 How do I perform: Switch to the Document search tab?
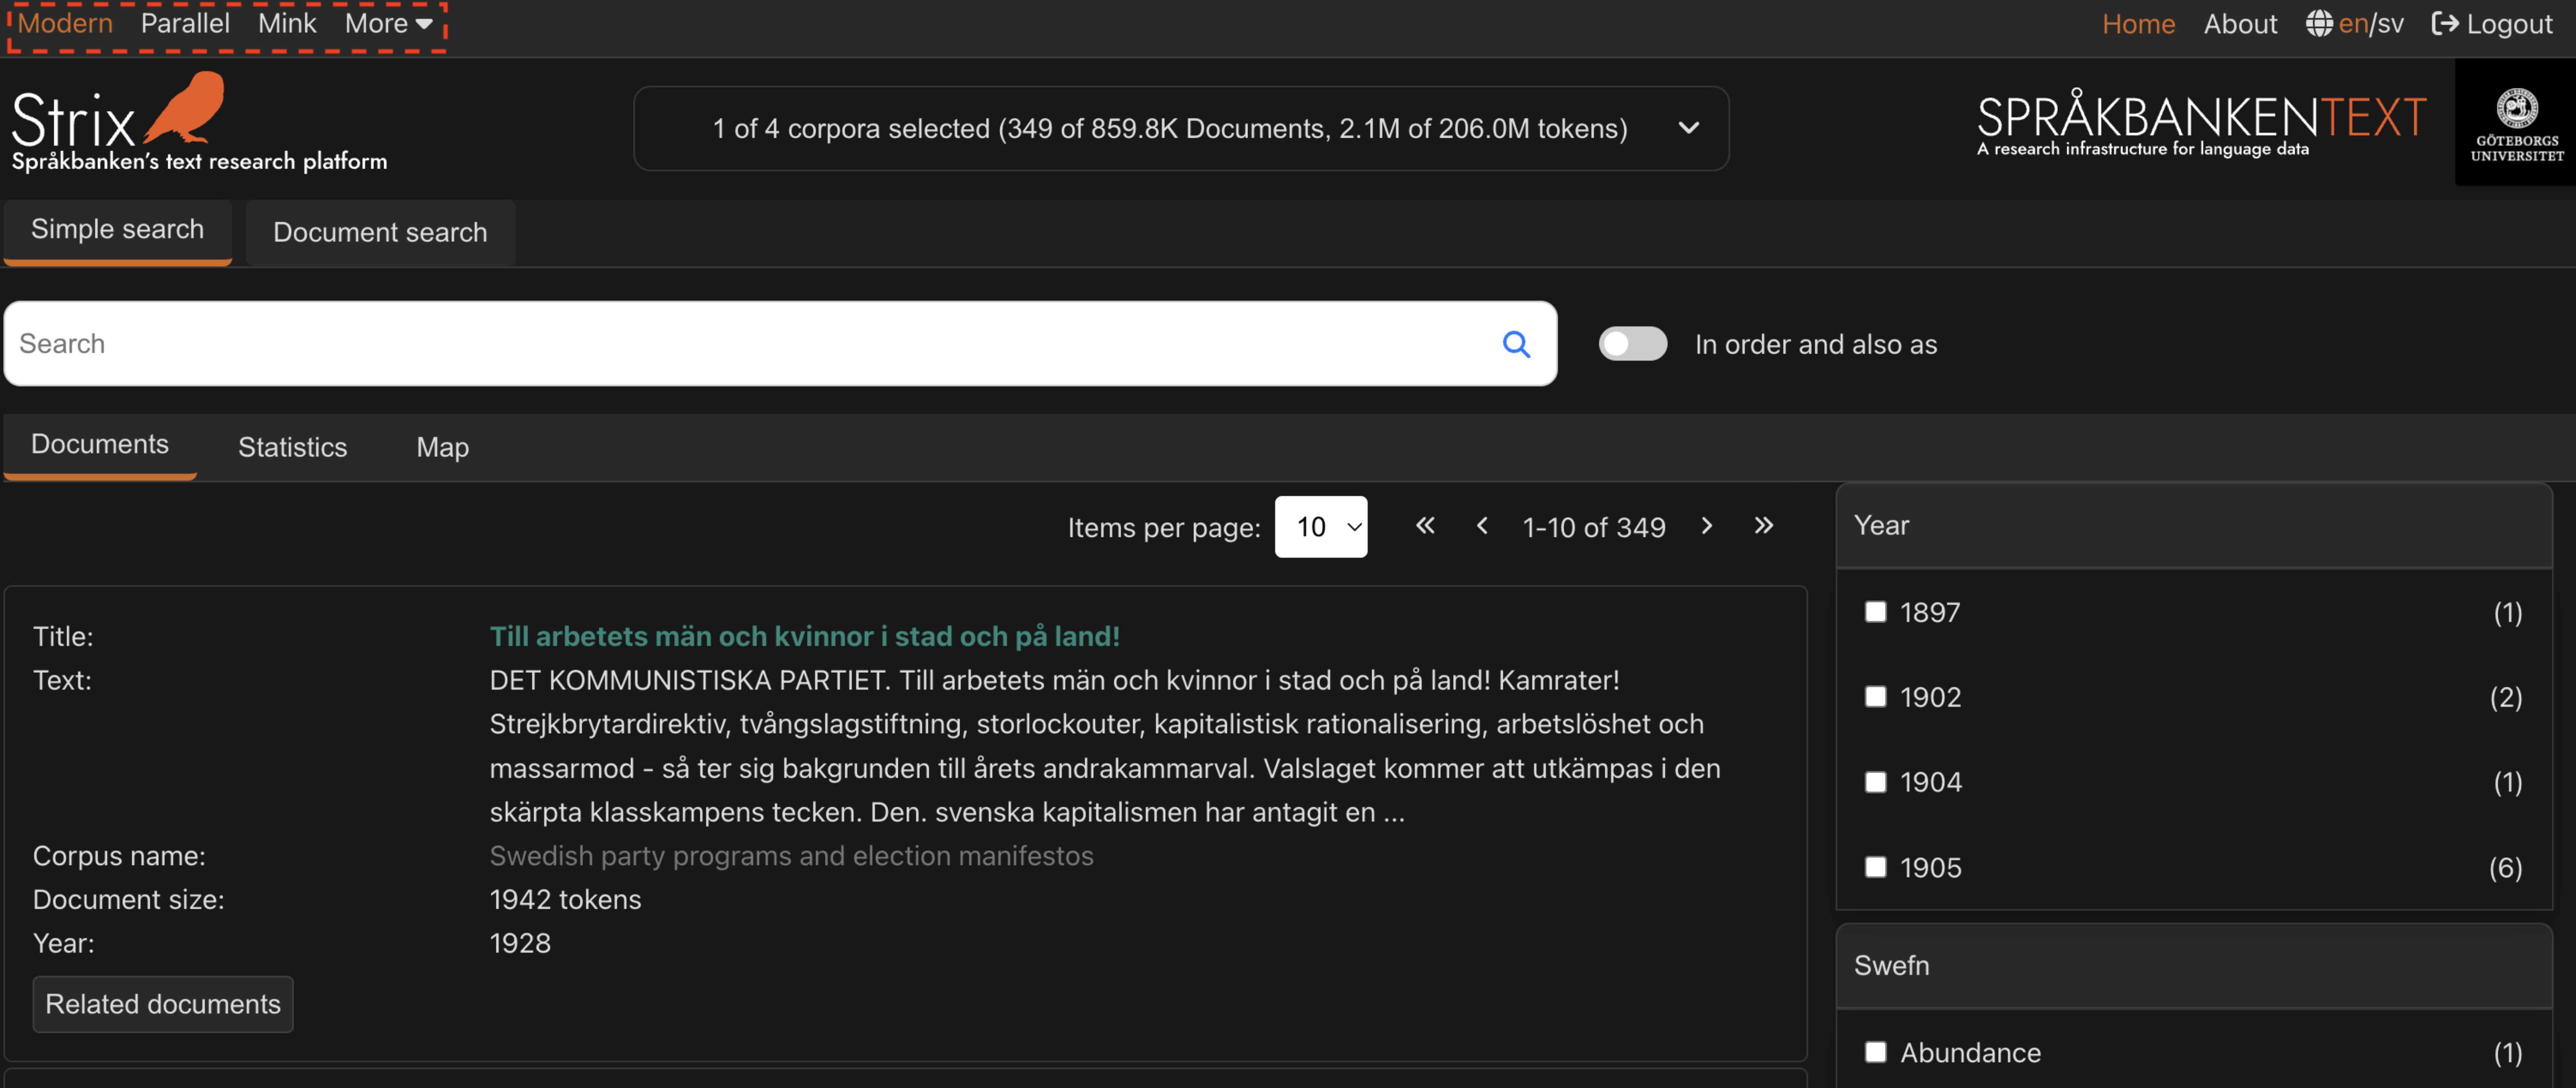point(380,233)
